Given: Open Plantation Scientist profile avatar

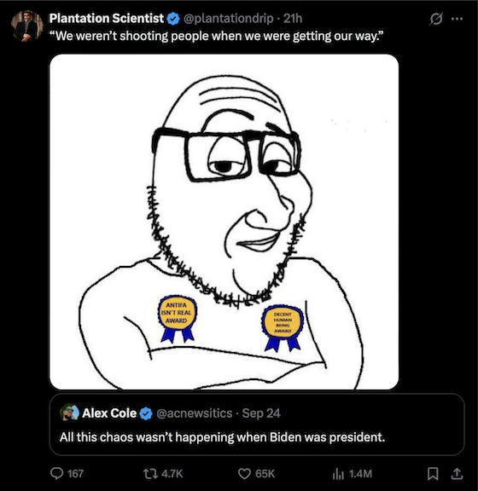Looking at the screenshot, I should 27,26.
